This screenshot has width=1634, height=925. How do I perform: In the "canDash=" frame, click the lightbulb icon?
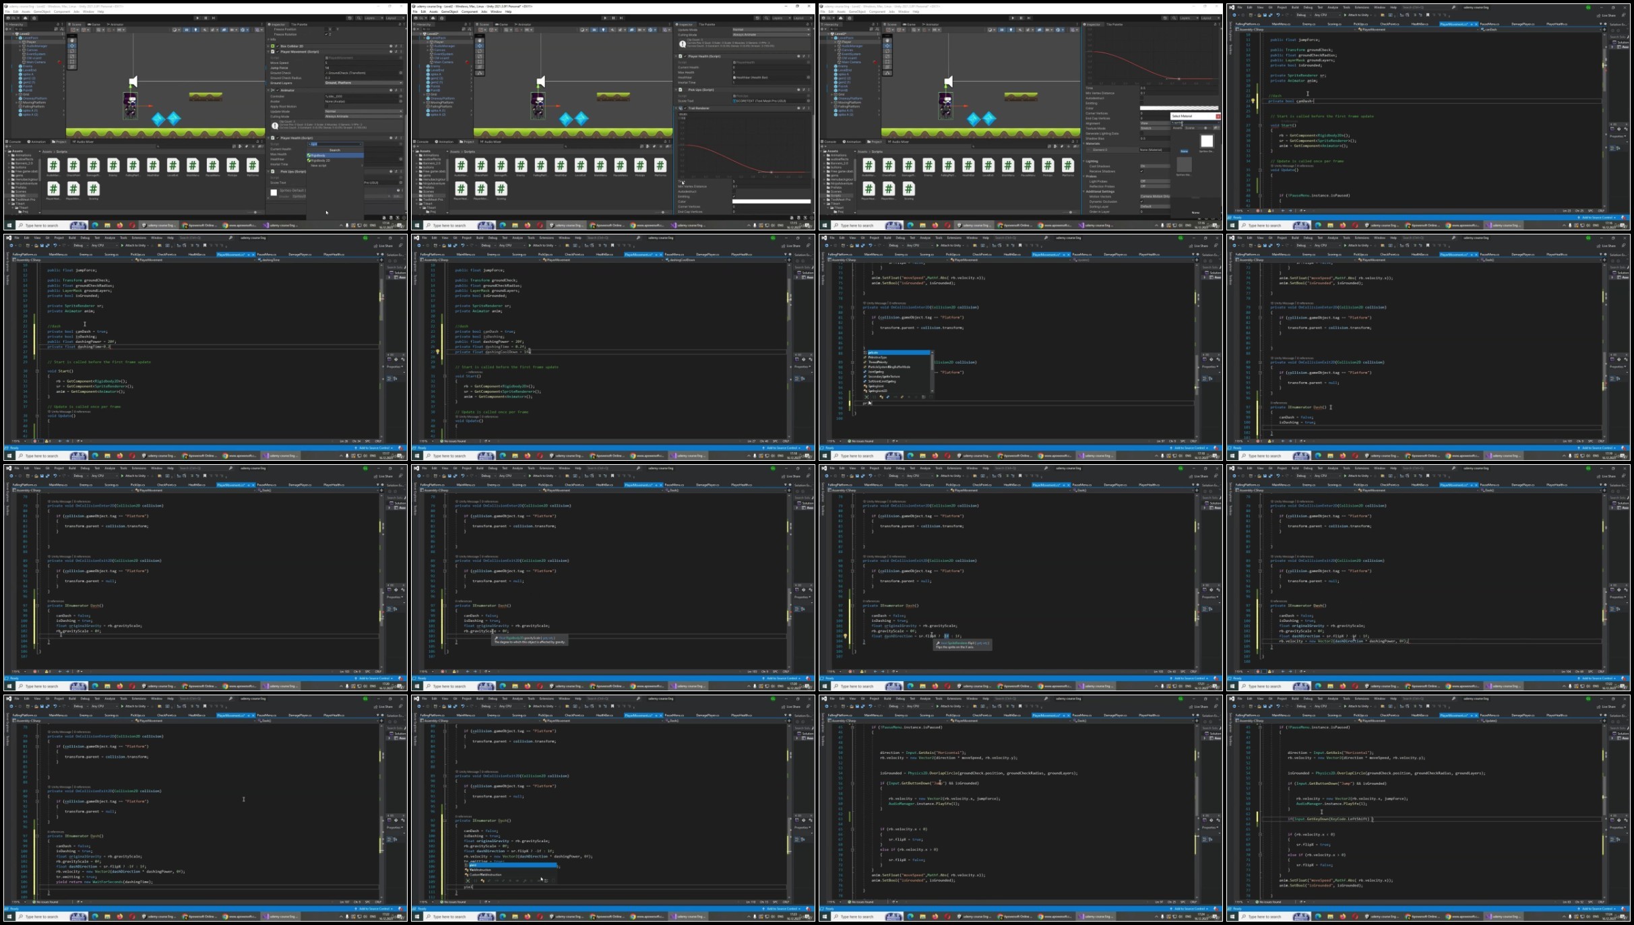click(1253, 101)
